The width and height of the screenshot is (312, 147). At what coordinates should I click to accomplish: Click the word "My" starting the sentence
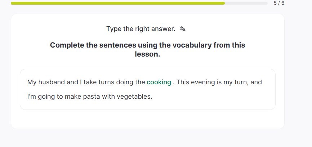pos(32,82)
